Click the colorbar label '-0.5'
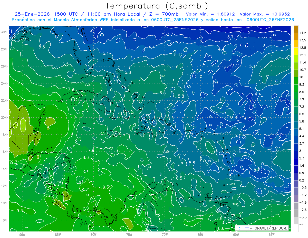The image size is (308, 238). click(x=303, y=188)
